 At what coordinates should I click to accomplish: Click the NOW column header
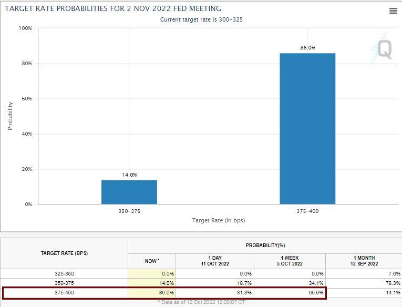[152, 261]
